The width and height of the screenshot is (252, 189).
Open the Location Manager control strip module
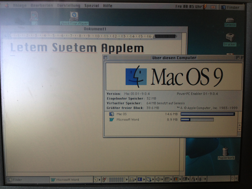pos(186,179)
